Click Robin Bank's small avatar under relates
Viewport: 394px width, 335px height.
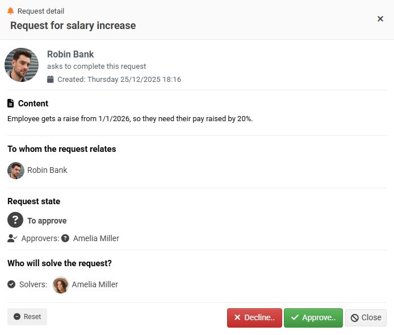pos(16,170)
